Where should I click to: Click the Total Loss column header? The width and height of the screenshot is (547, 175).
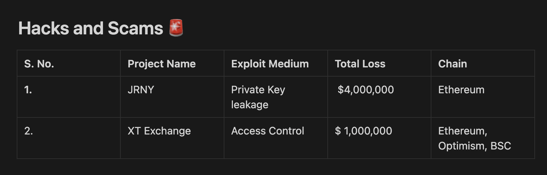[x=379, y=63]
